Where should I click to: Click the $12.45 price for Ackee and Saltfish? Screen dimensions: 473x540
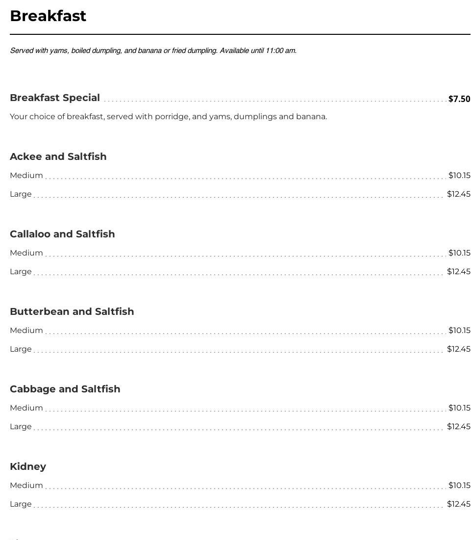(x=458, y=194)
